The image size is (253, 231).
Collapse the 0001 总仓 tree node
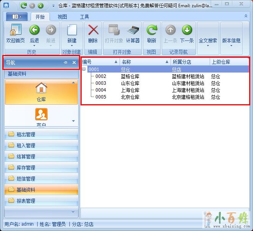point(84,69)
